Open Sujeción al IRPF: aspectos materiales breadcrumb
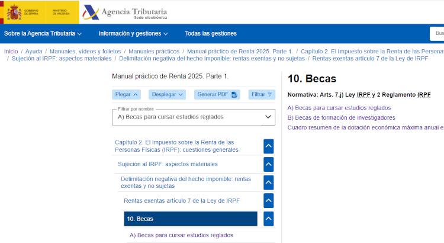444x243 pixels. (62, 59)
